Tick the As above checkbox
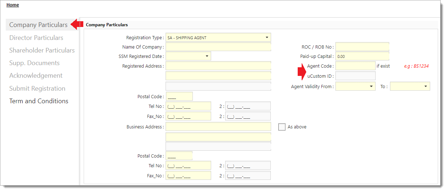This screenshot has width=446, height=191. [x=282, y=127]
